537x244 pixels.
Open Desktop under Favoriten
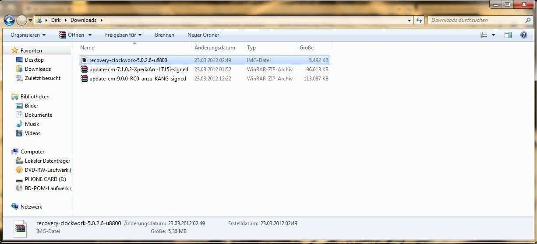coord(34,60)
